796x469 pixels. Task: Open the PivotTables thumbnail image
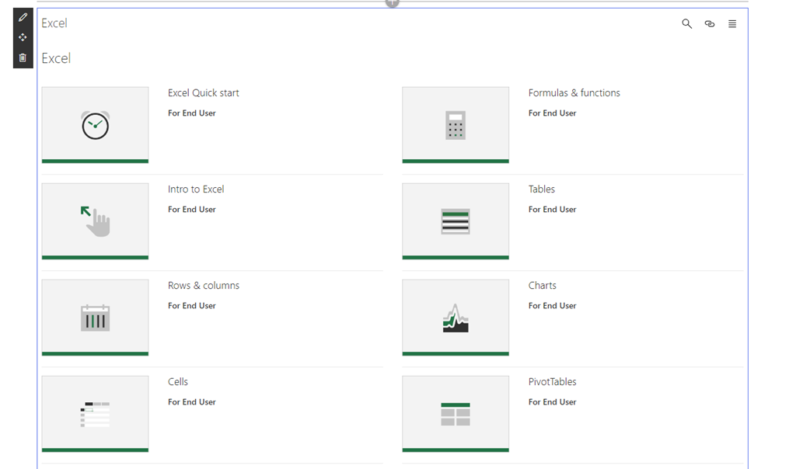(x=456, y=414)
